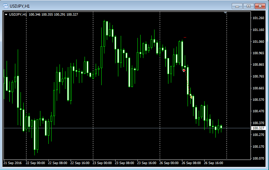The height and width of the screenshot is (170, 269).
Task: Click the 23 Sep 08:00 time label
Action: 125,163
